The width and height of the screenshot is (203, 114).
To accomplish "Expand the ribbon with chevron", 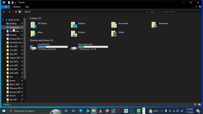I will coord(196,7).
